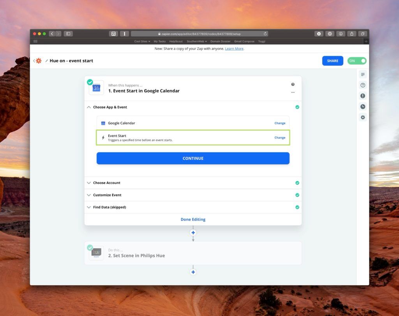
Task: Click the blue SHARE button
Action: [333, 60]
